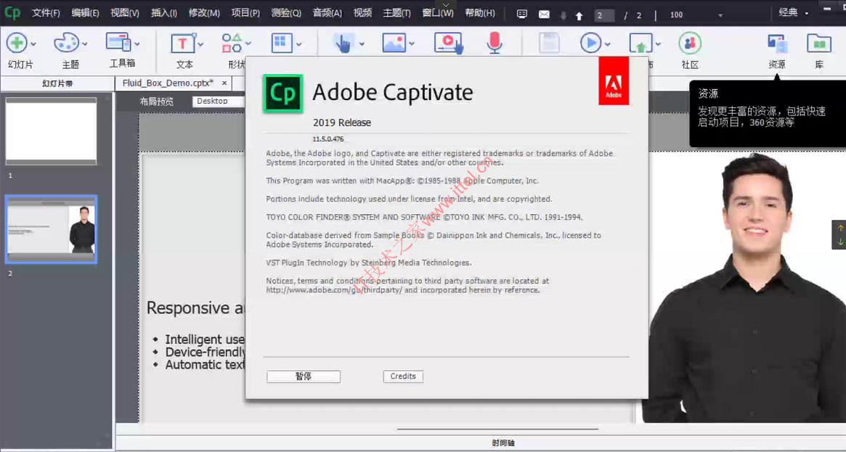Open the Desktop layout preview dropdown

click(x=219, y=102)
